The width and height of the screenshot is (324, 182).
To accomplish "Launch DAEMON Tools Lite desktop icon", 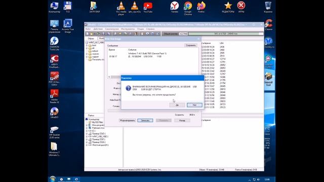I will click(x=54, y=43).
